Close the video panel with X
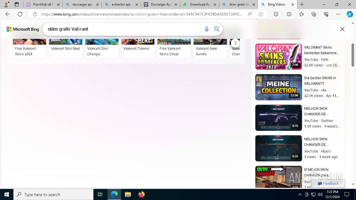This screenshot has width=356, height=200. click(x=342, y=29)
